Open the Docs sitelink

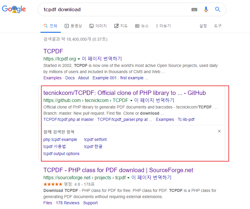(x=70, y=78)
